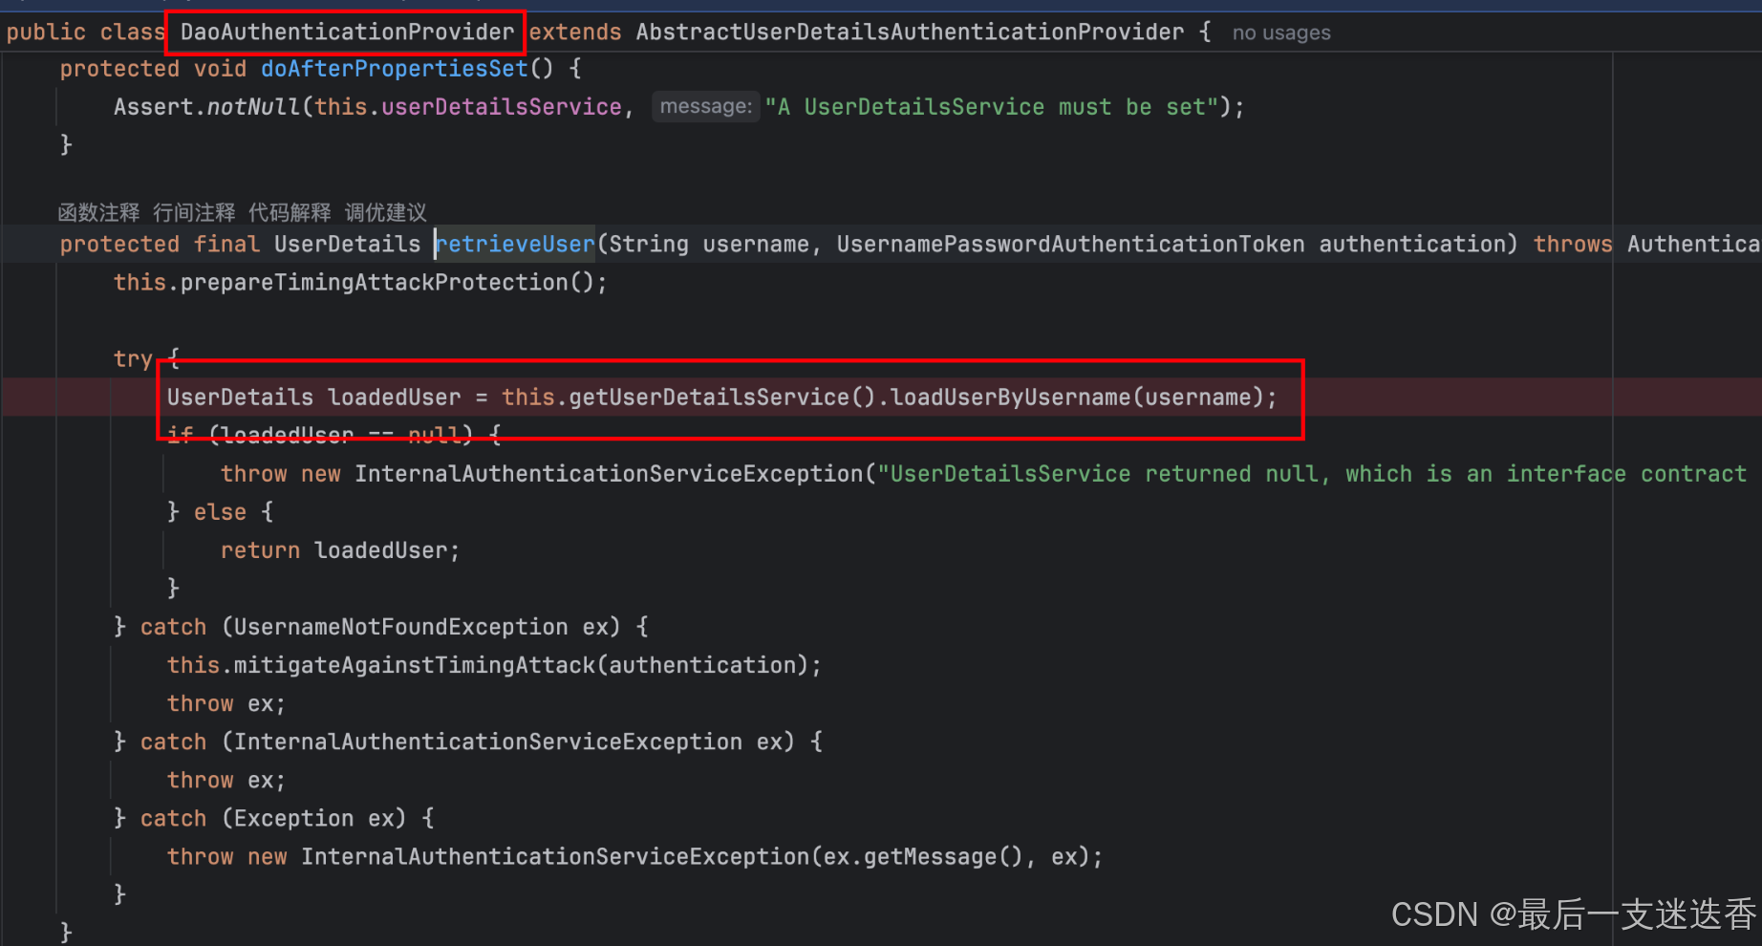
Task: Click AbstractUserDetailsAuthenticationProvider superclass name
Action: click(910, 32)
